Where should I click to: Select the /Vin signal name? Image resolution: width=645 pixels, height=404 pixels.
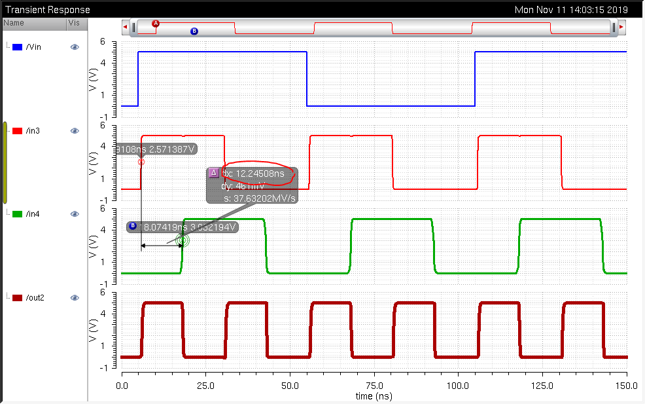[33, 47]
